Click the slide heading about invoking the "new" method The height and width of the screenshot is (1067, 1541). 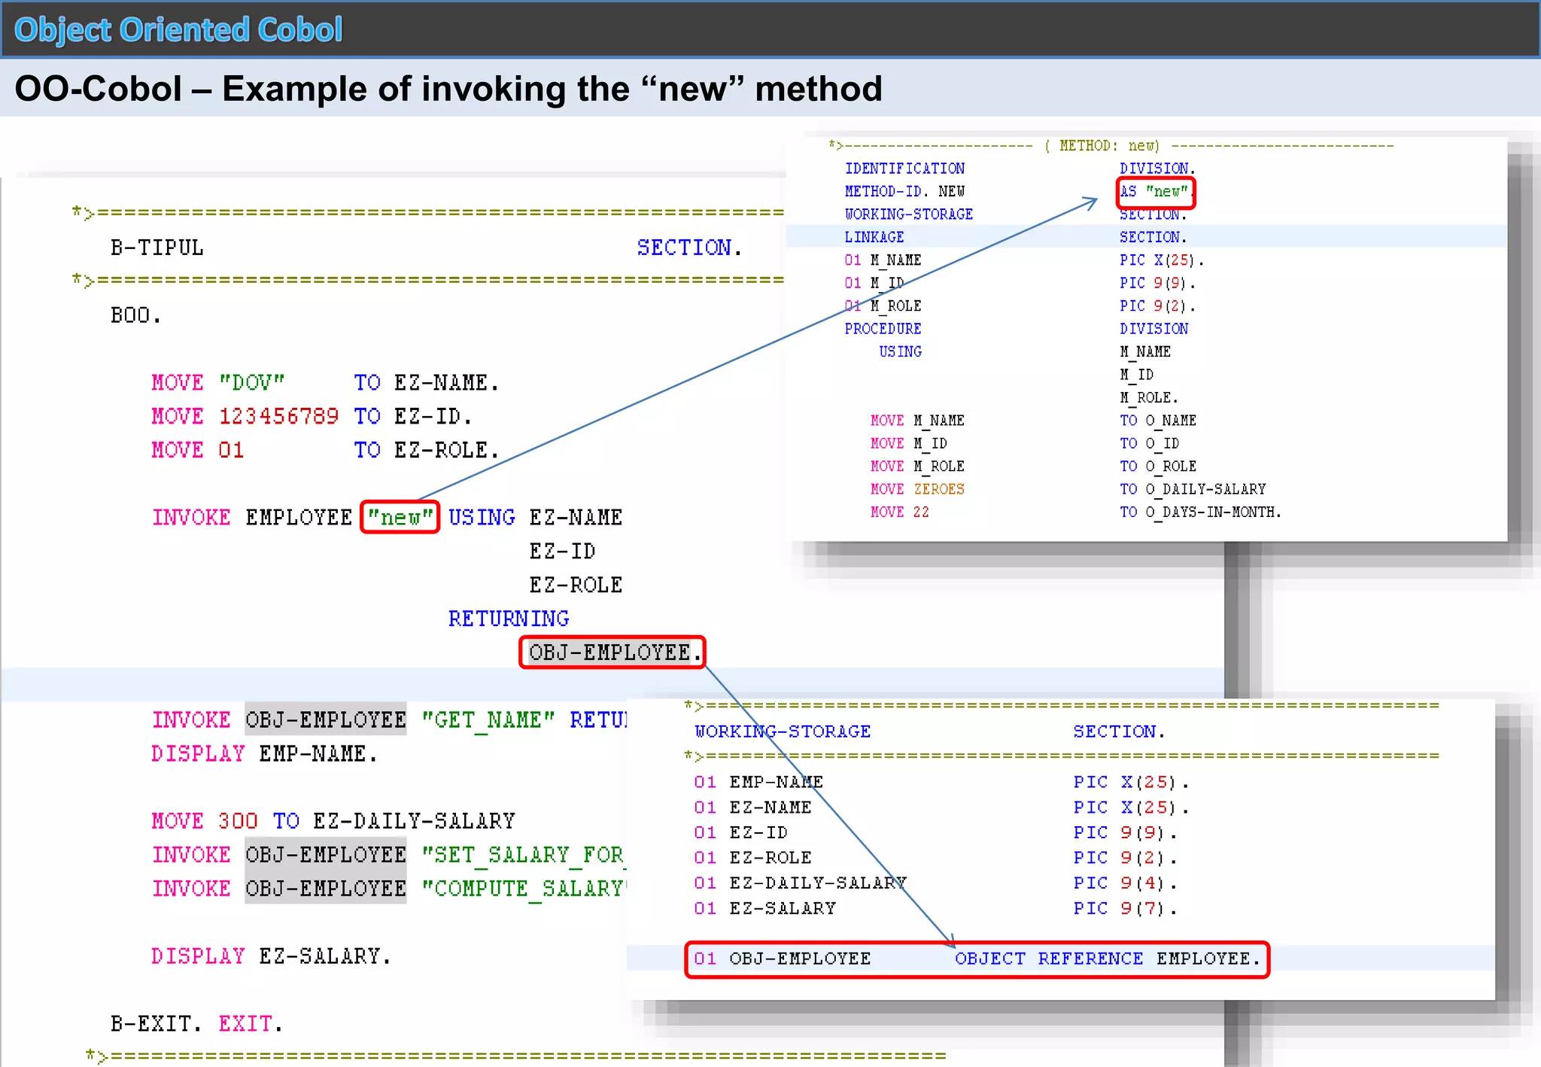[448, 89]
